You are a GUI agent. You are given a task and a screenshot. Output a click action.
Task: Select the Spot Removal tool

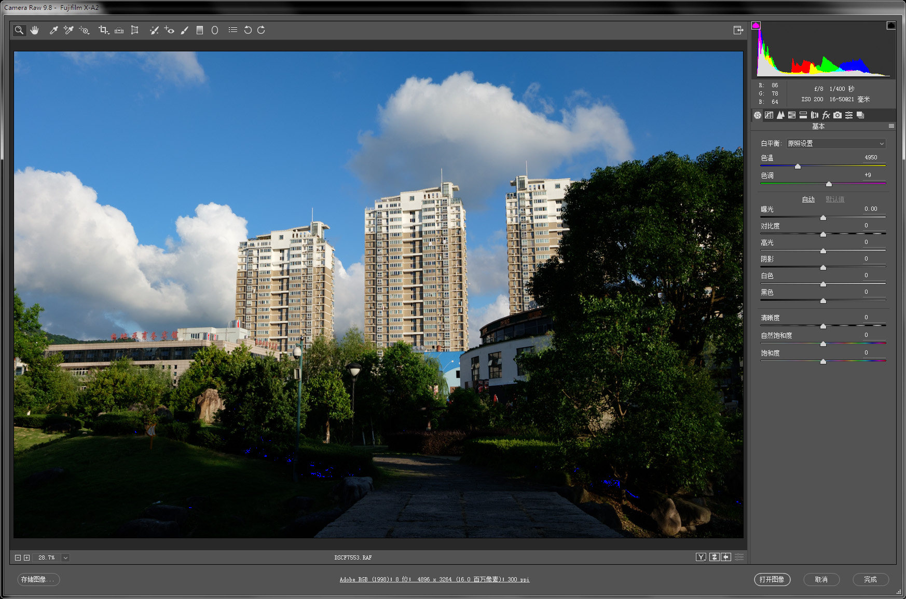click(154, 30)
